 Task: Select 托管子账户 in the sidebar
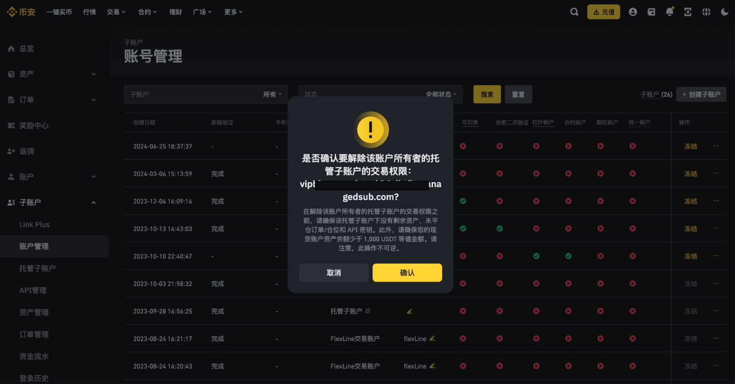[x=37, y=268]
